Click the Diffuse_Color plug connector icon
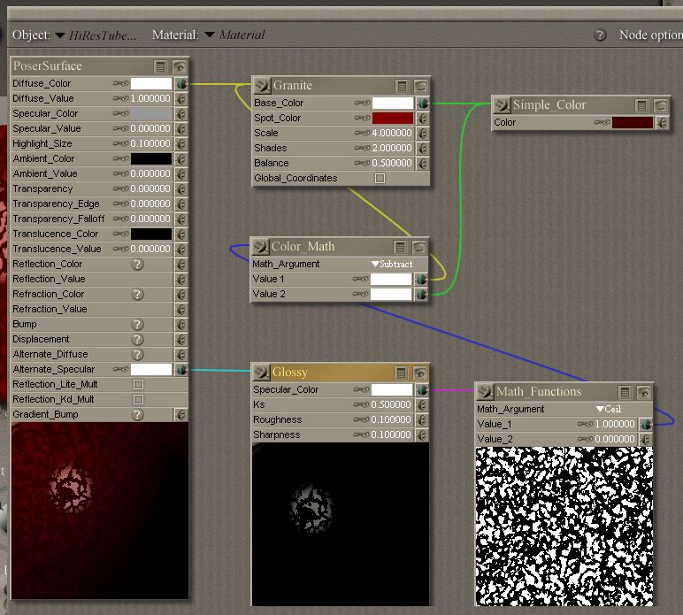The height and width of the screenshot is (615, 683). click(180, 83)
